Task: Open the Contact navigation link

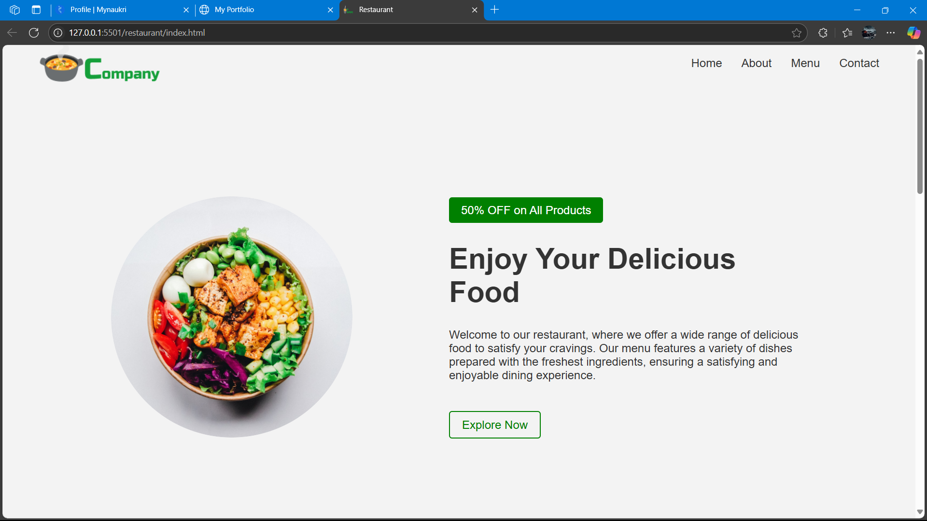Action: [859, 63]
